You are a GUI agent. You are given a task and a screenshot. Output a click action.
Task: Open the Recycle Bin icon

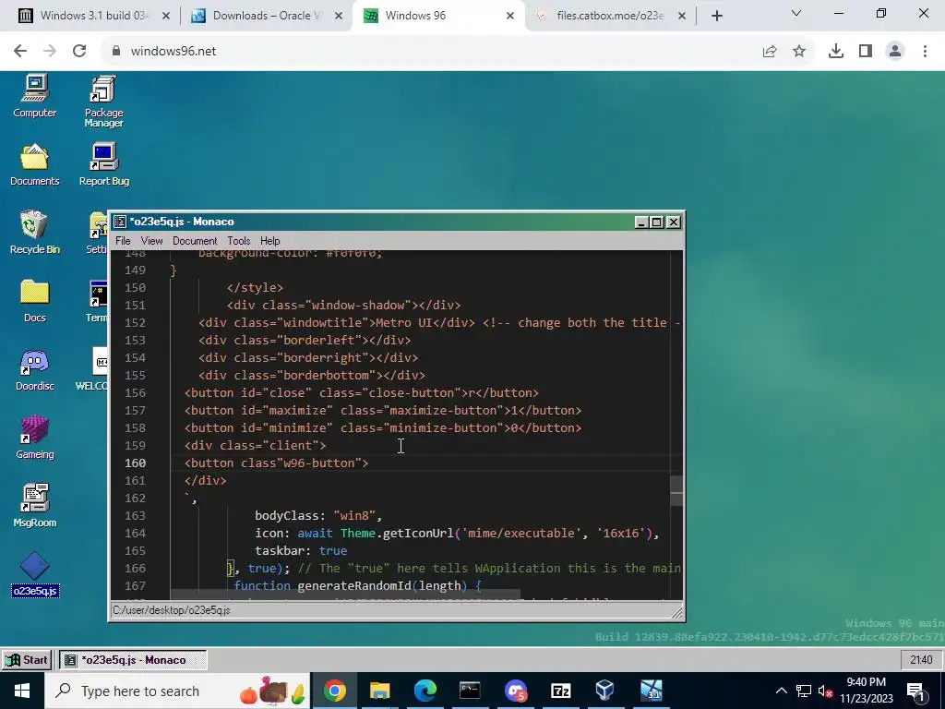pos(34,232)
